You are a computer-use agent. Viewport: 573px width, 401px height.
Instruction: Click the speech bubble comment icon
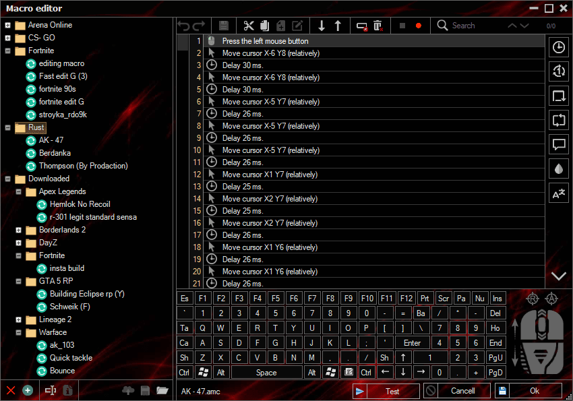pos(559,144)
